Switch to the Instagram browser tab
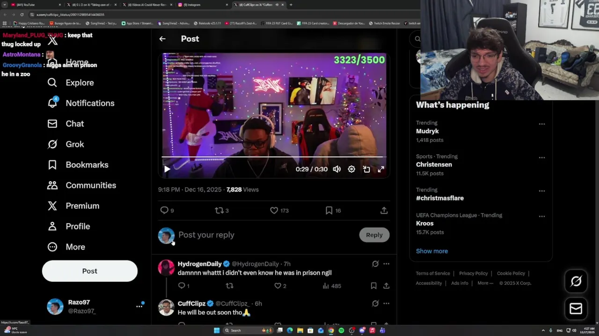The width and height of the screenshot is (599, 336). [203, 5]
